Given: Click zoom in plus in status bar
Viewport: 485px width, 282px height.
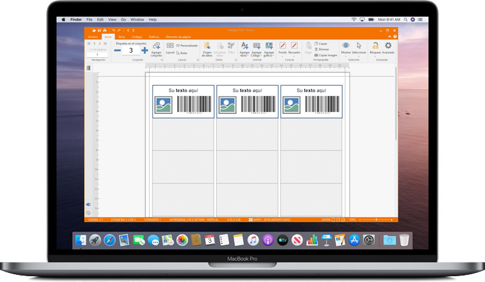Looking at the screenshot, I should (x=391, y=220).
